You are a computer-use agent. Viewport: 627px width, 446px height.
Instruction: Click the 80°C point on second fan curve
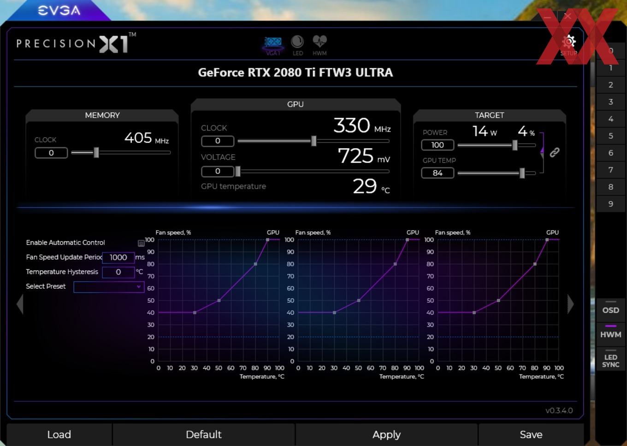395,264
